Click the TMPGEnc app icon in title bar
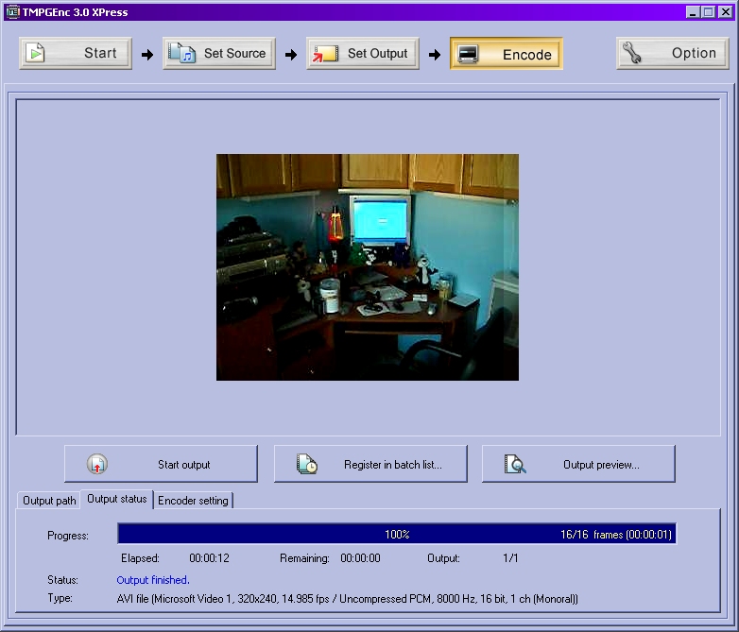 [x=12, y=11]
